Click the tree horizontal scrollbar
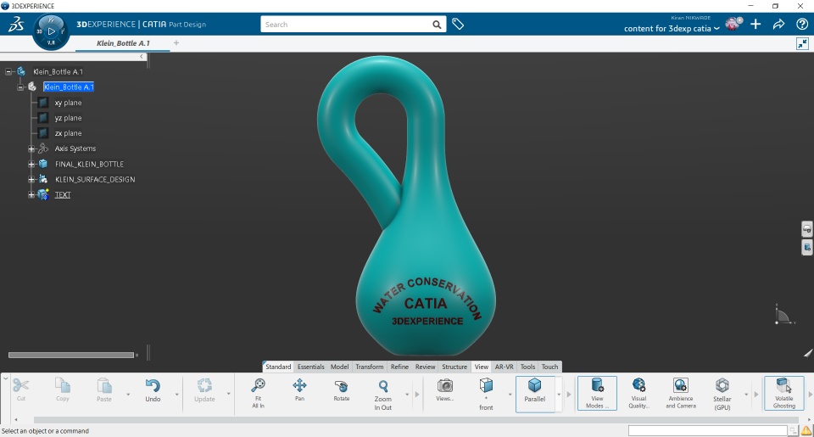The width and height of the screenshot is (814, 437). coord(71,356)
